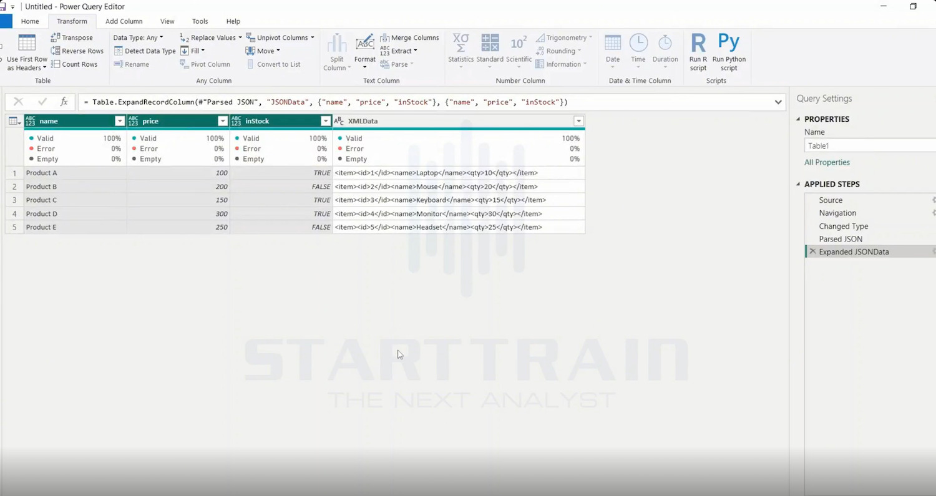Click the All Properties link

tap(827, 162)
